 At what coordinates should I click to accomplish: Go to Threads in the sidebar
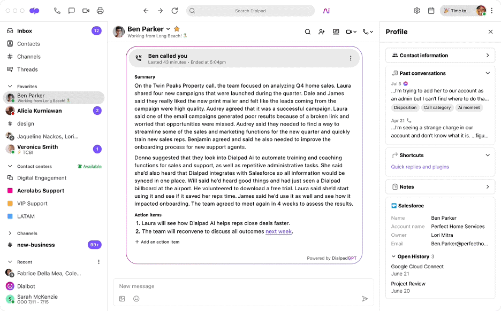pos(27,69)
